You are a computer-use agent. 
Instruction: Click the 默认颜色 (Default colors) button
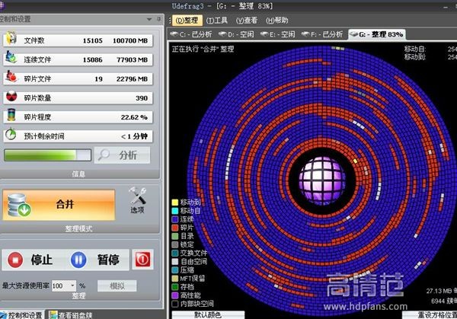point(207,314)
